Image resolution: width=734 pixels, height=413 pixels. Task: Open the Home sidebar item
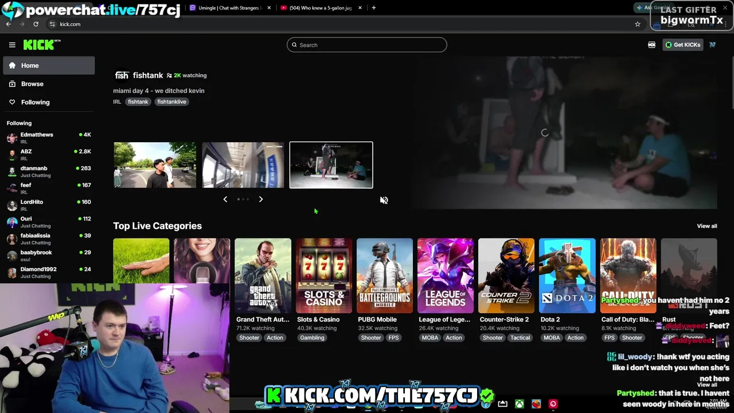(x=49, y=65)
